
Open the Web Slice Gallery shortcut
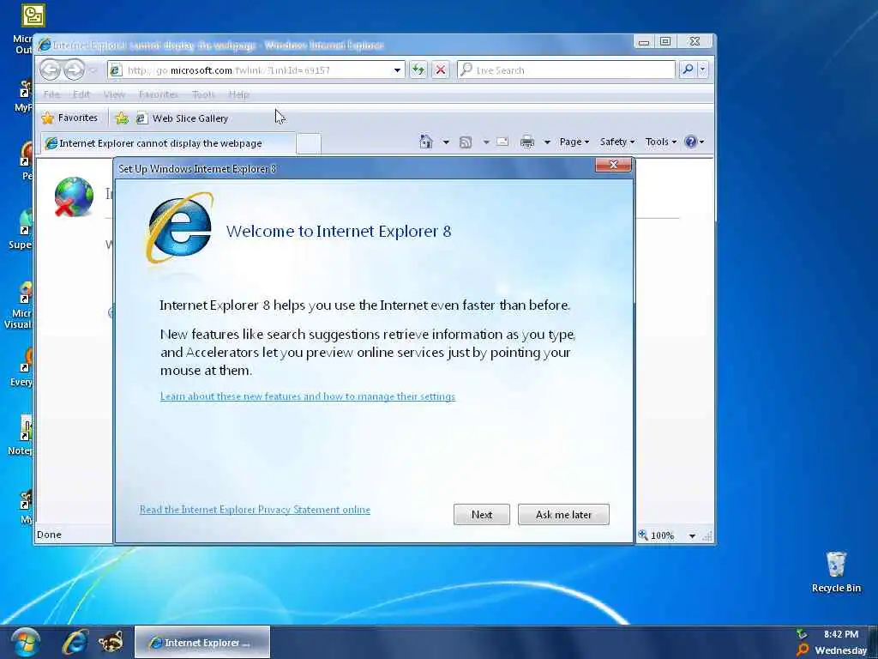click(183, 118)
